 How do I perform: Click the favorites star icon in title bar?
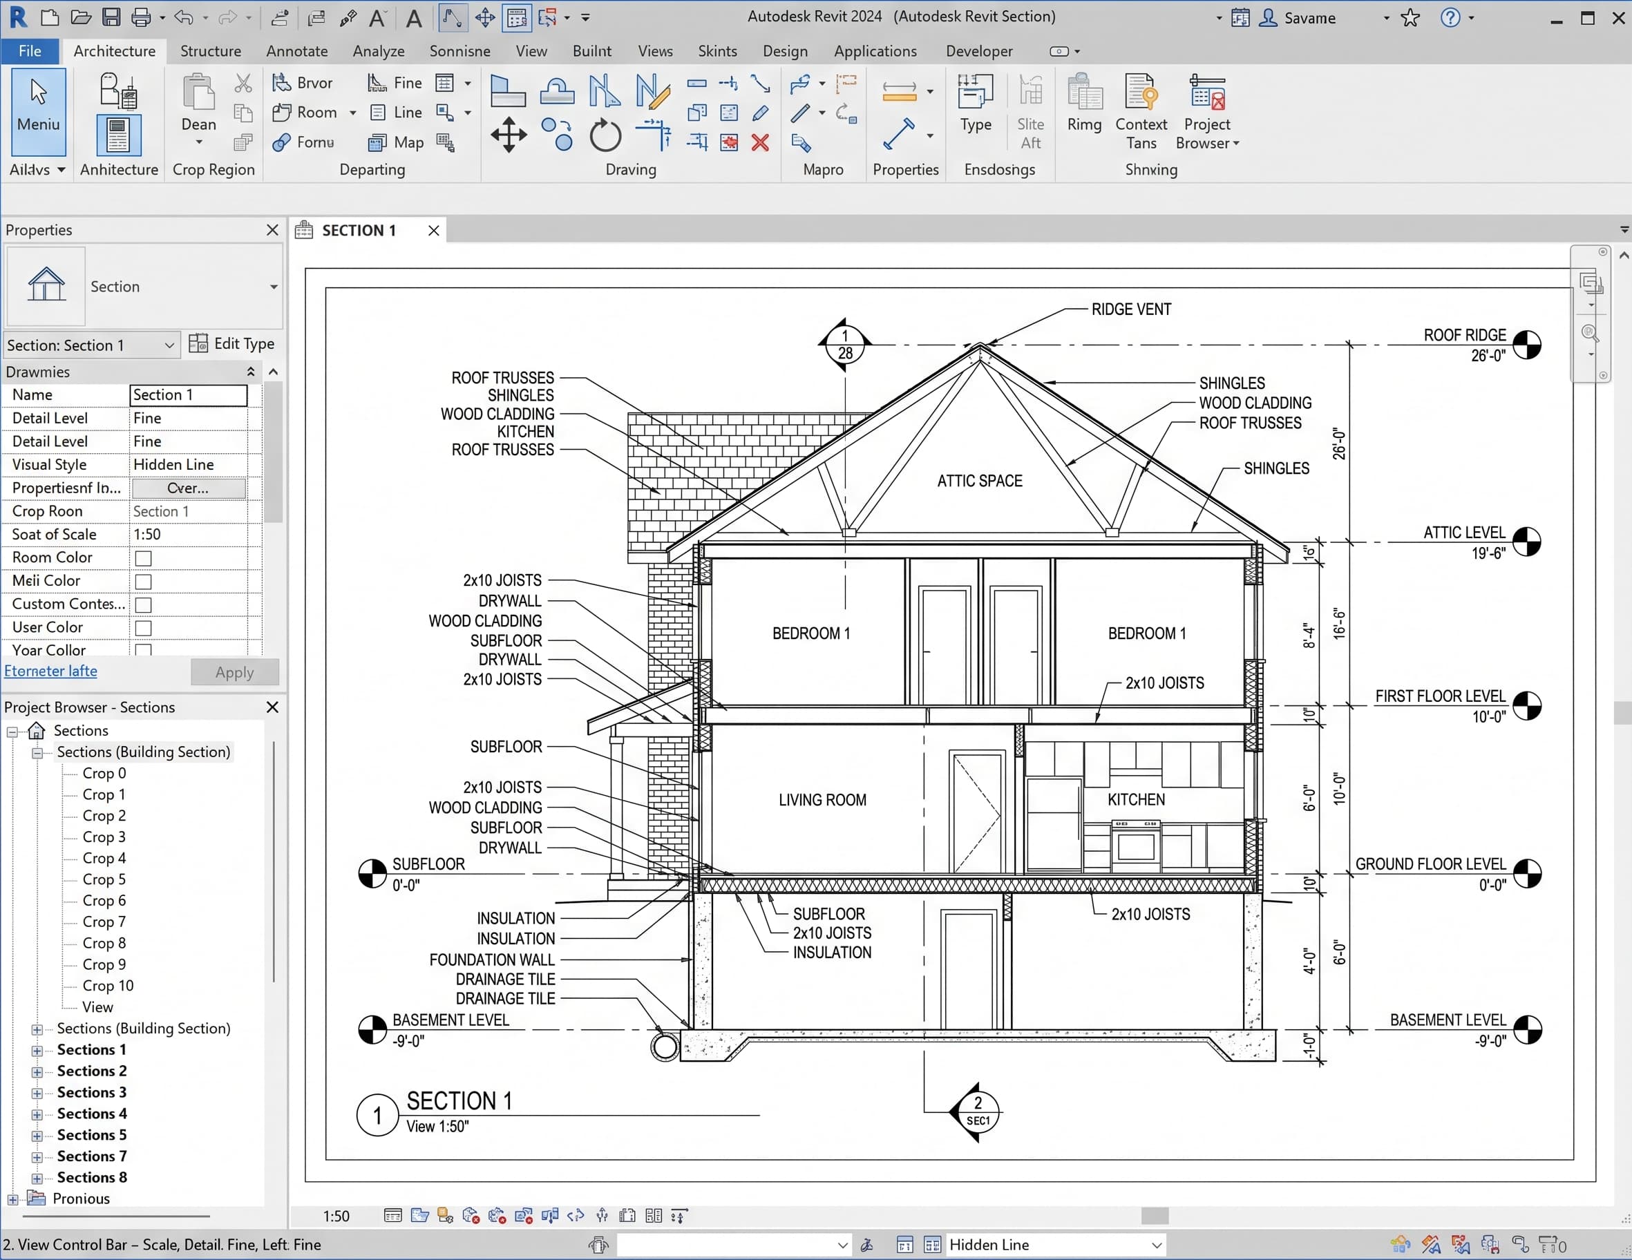click(x=1410, y=17)
